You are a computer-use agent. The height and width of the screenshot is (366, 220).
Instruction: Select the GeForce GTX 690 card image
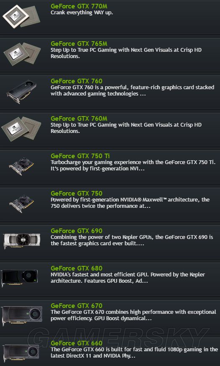(x=22, y=241)
